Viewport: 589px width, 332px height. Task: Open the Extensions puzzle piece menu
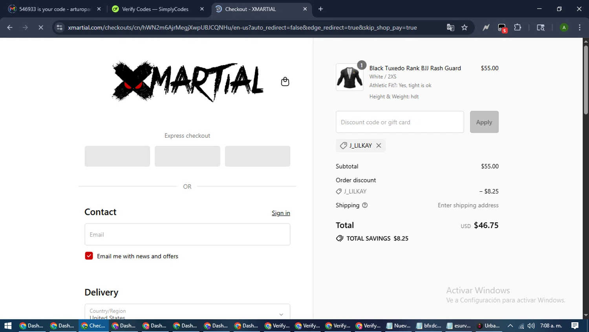coord(518,27)
